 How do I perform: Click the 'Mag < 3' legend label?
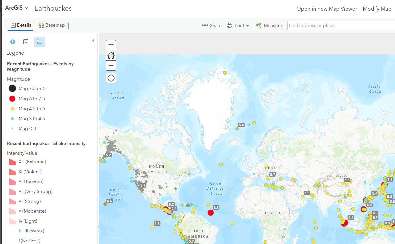click(27, 128)
